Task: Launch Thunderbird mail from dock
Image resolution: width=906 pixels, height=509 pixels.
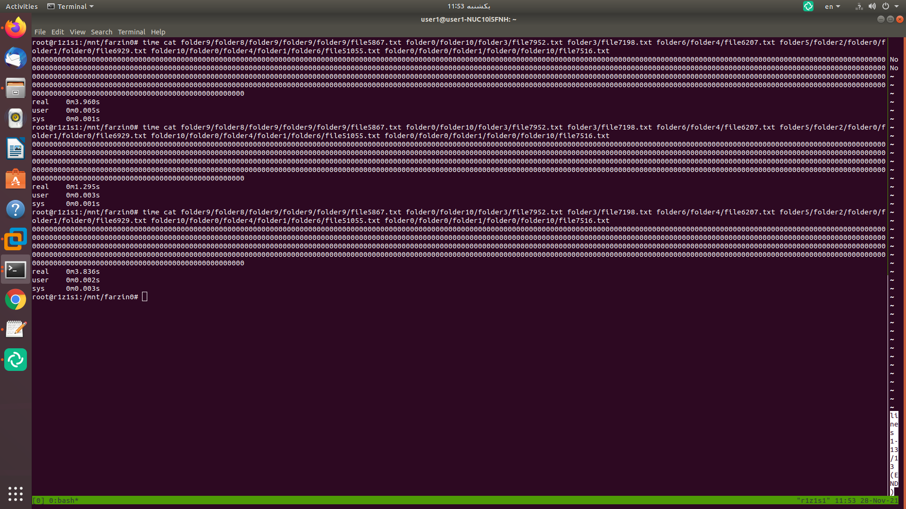Action: click(16, 58)
